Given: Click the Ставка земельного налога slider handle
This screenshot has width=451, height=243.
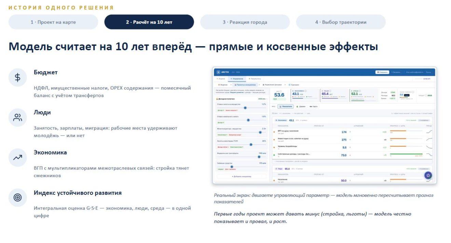Looking at the screenshot, I should coord(248,120).
